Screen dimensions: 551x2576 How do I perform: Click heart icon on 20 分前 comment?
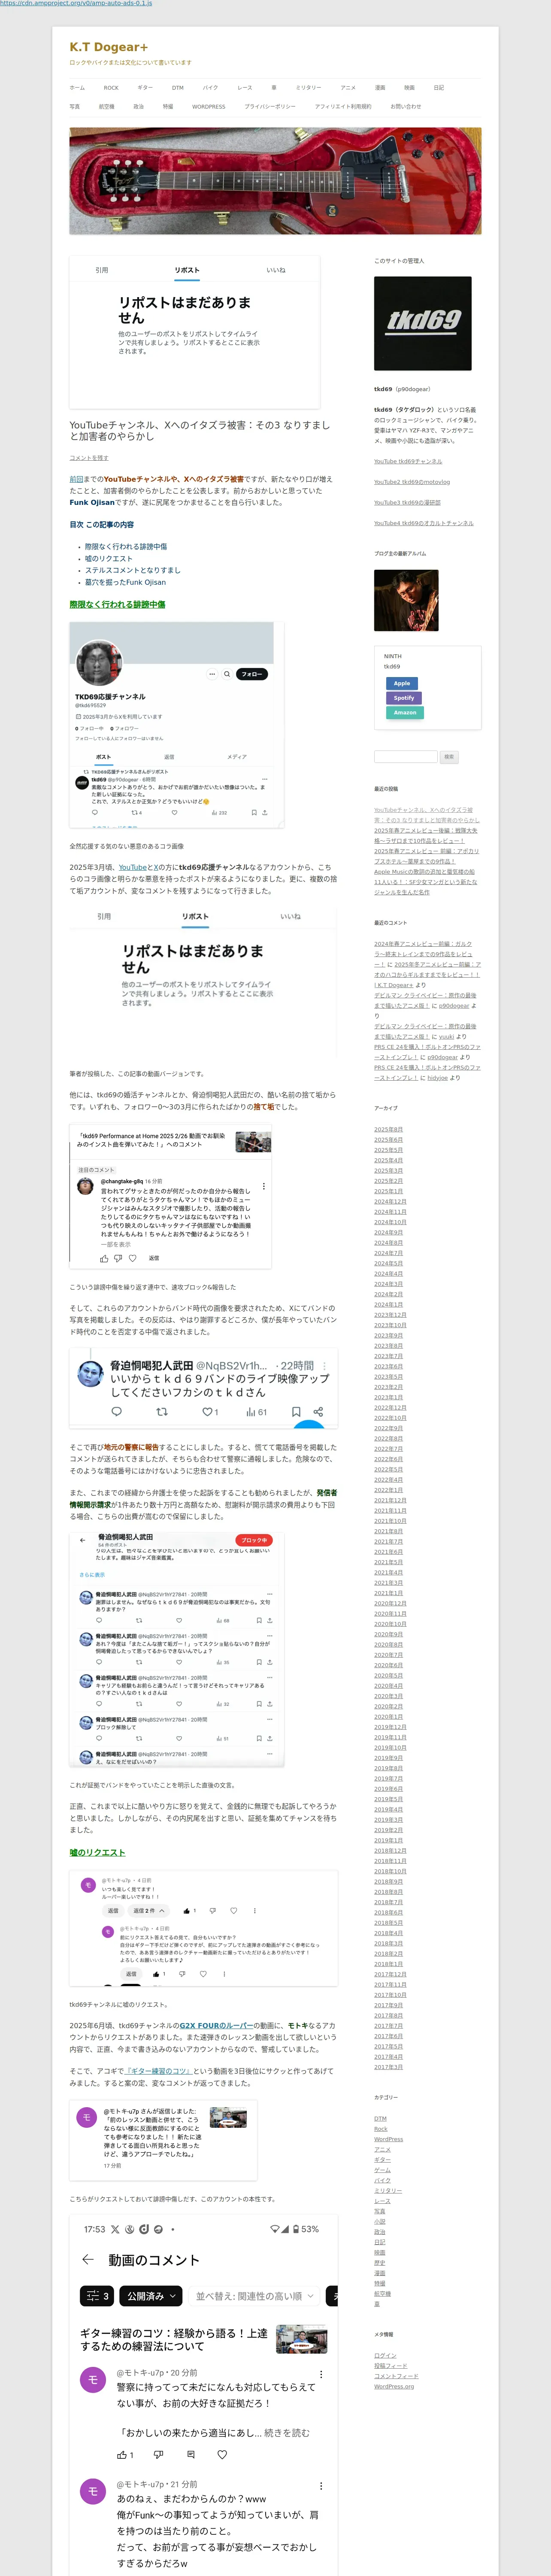click(222, 2454)
